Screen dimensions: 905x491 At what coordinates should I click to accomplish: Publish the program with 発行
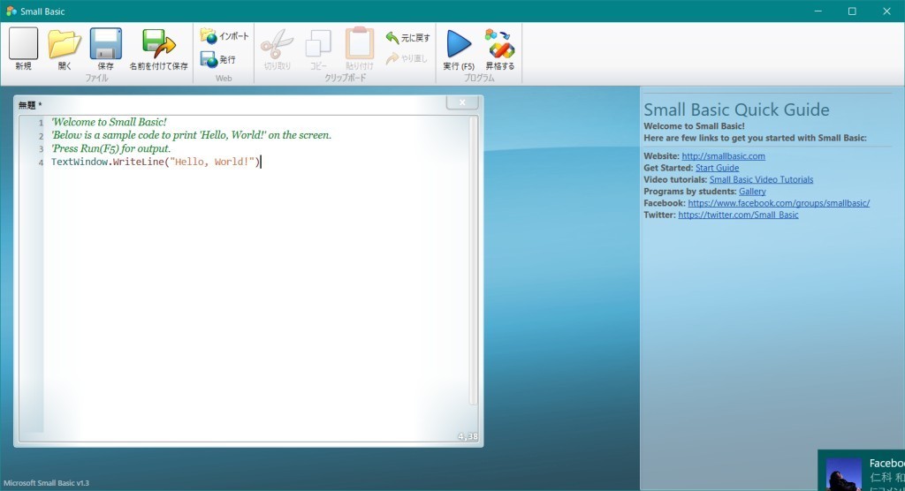(217, 59)
